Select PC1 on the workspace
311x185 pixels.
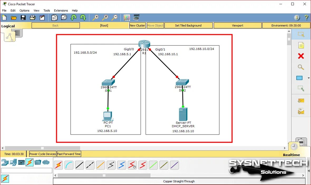click(108, 116)
